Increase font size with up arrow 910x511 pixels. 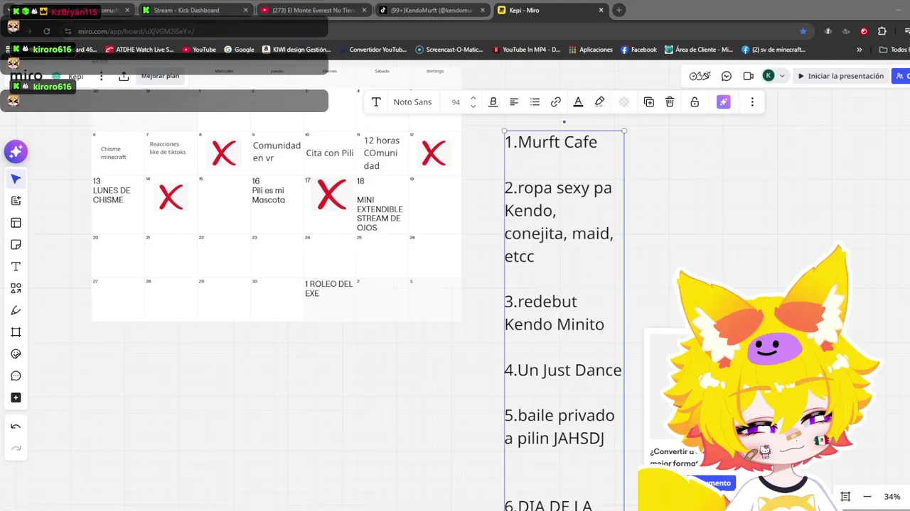click(473, 98)
